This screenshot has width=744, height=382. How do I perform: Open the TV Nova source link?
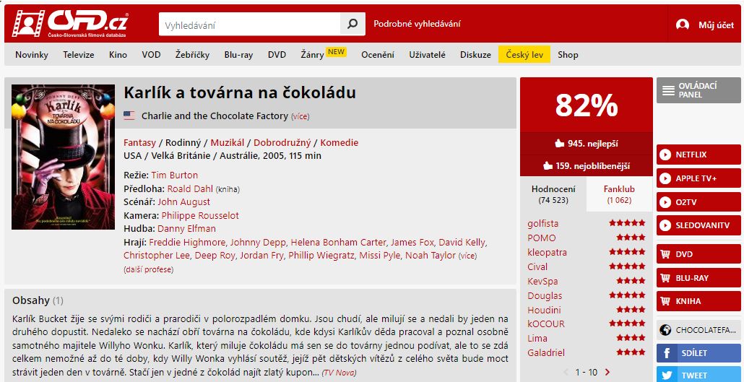339,373
